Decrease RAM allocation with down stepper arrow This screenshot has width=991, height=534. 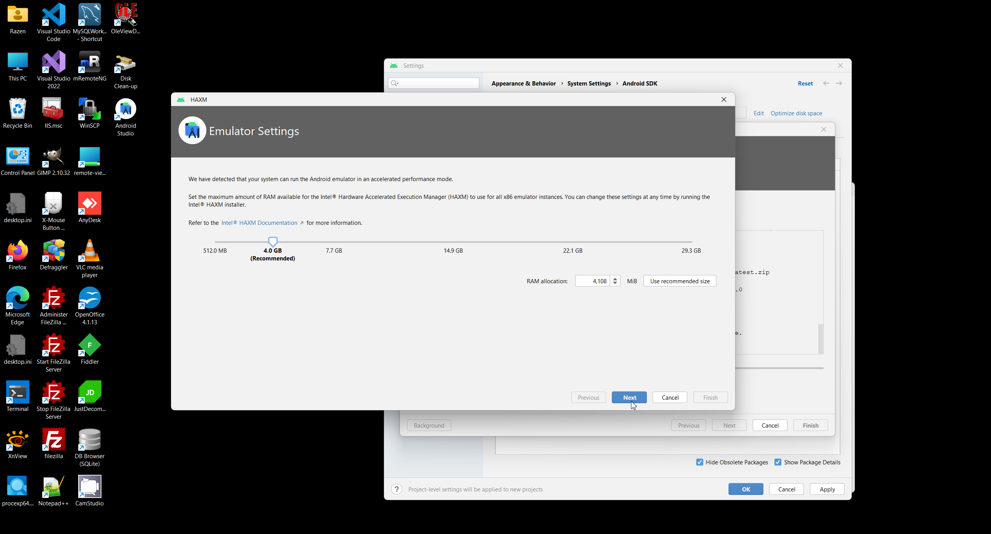[x=615, y=284]
